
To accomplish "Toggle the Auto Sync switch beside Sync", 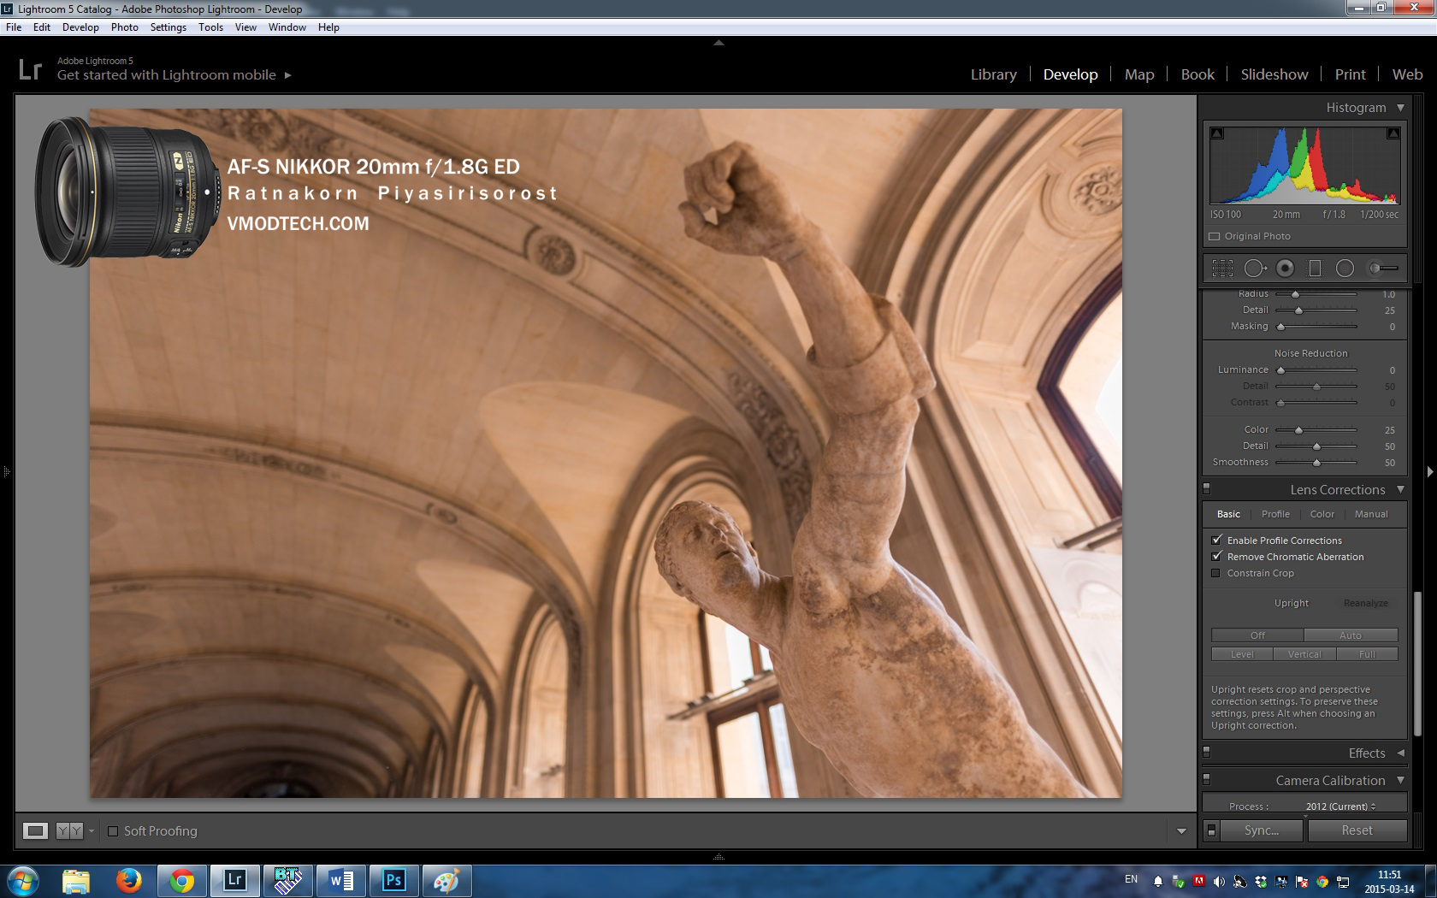I will 1211,830.
